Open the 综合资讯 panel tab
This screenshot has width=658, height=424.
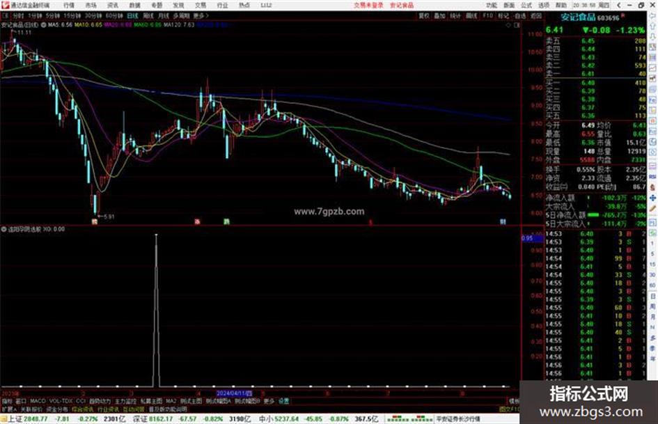83,409
